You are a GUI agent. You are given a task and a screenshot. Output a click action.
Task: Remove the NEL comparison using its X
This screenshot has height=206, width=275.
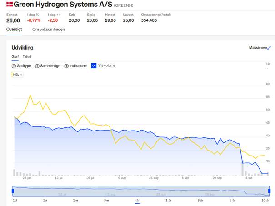click(x=21, y=75)
